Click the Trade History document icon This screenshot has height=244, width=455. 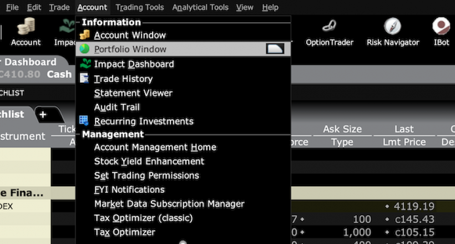coord(84,78)
